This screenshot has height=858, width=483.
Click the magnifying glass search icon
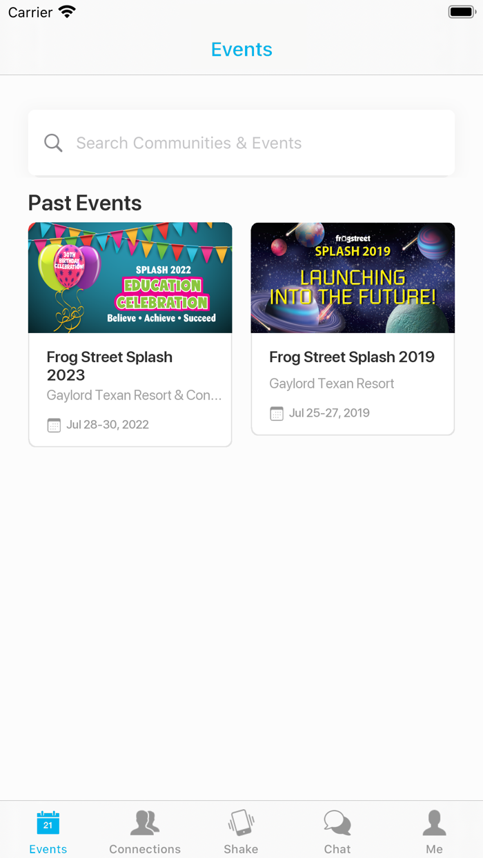(53, 143)
